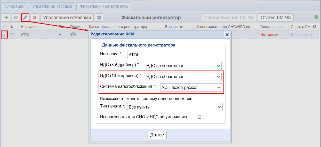Click the Далее button
Screen dimensions: 321x147
157,135
